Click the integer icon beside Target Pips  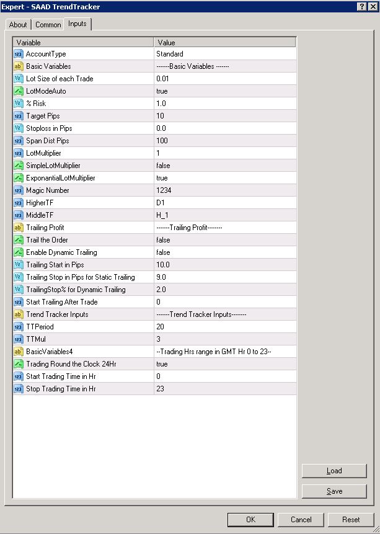point(19,116)
